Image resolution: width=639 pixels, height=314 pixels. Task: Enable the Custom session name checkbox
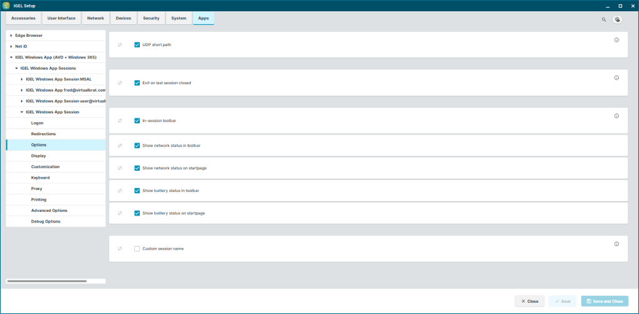pos(137,249)
